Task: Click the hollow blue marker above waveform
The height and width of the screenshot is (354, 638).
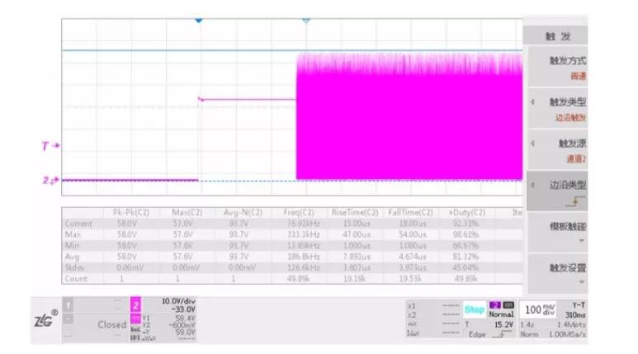Action: point(306,20)
